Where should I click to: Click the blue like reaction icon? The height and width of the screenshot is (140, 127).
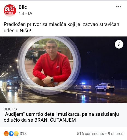coord(11,134)
